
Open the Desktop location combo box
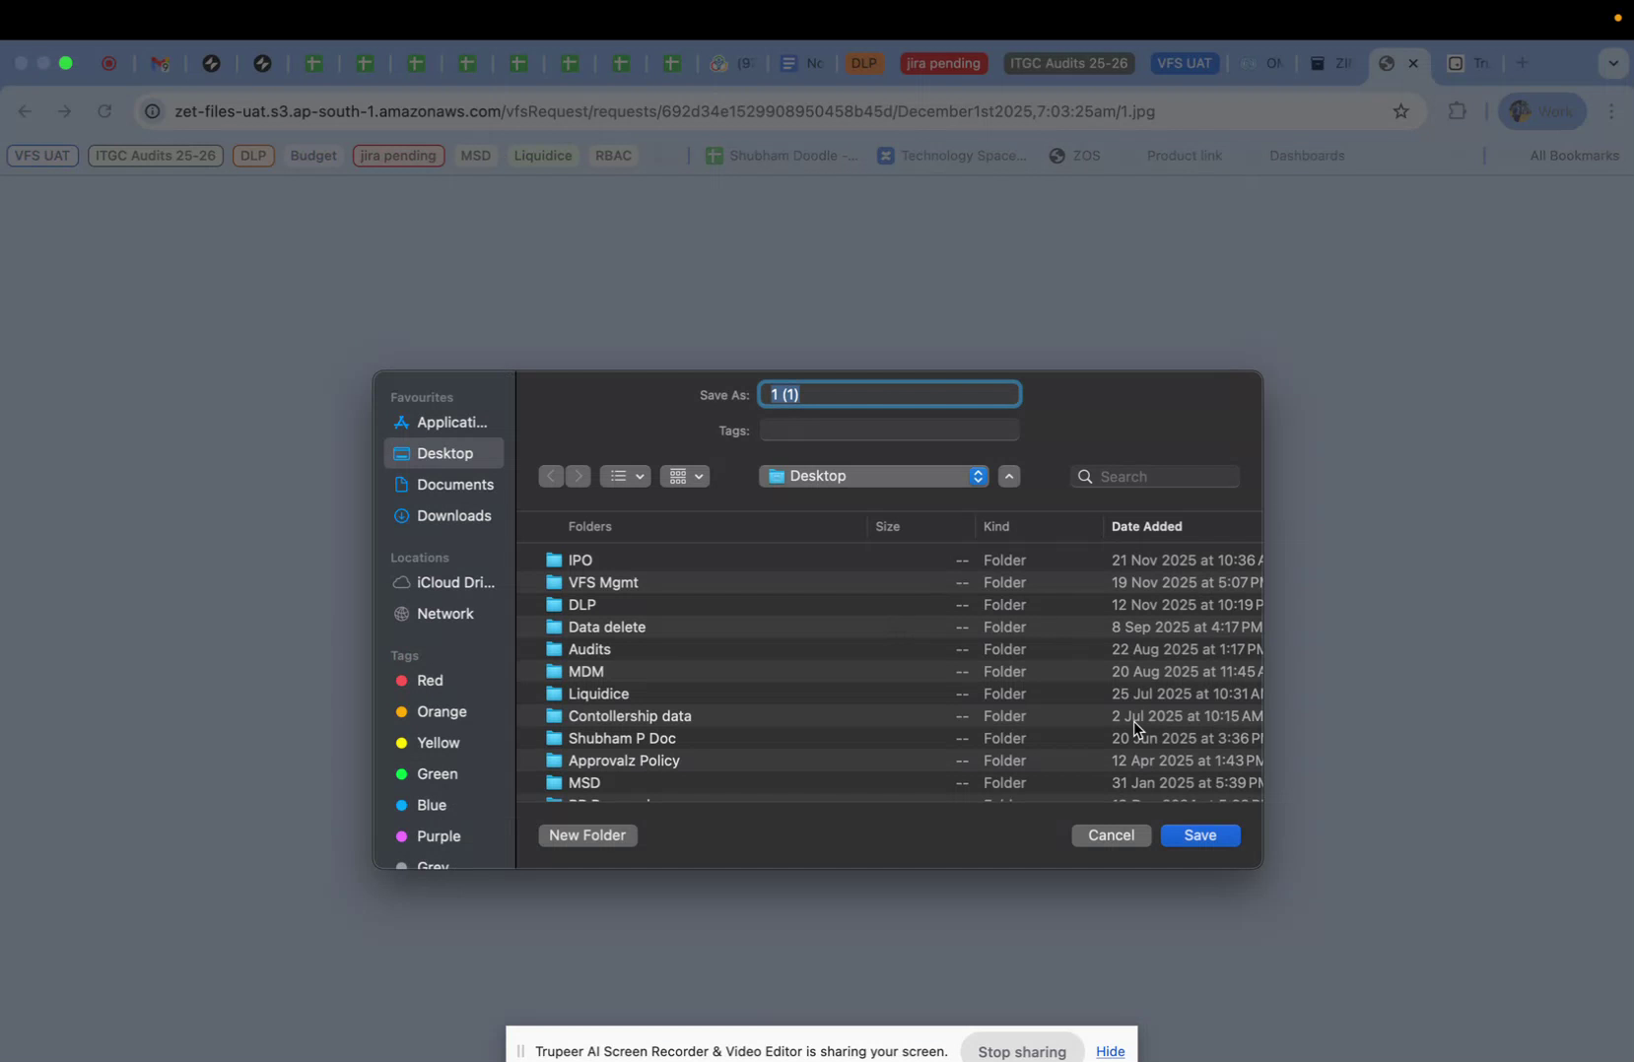[x=875, y=476]
